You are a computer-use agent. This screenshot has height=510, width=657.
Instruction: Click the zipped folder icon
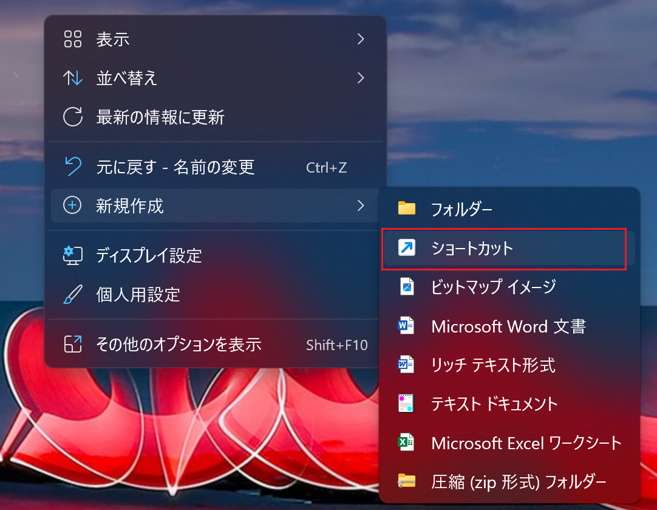click(406, 481)
